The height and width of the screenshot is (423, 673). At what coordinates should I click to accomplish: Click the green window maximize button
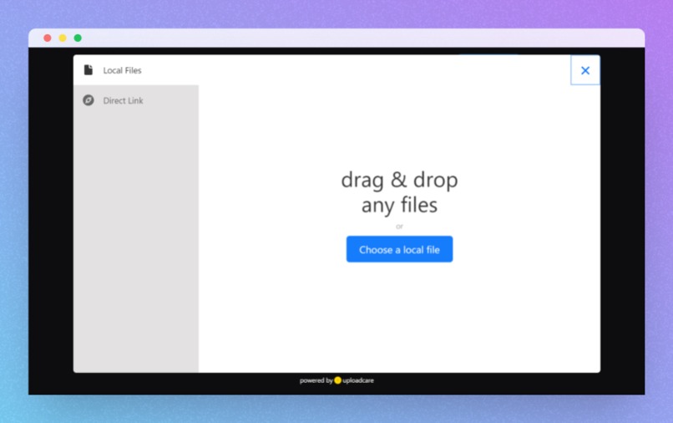pyautogui.click(x=78, y=38)
